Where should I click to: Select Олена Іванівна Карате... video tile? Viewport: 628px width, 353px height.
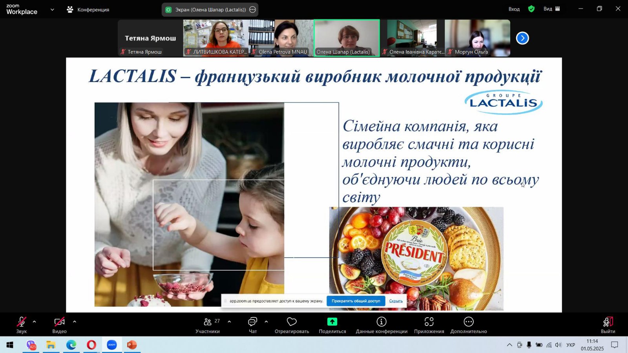[x=412, y=38]
